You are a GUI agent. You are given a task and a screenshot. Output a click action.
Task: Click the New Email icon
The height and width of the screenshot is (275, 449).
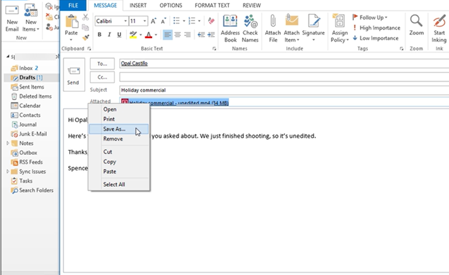coord(12,18)
